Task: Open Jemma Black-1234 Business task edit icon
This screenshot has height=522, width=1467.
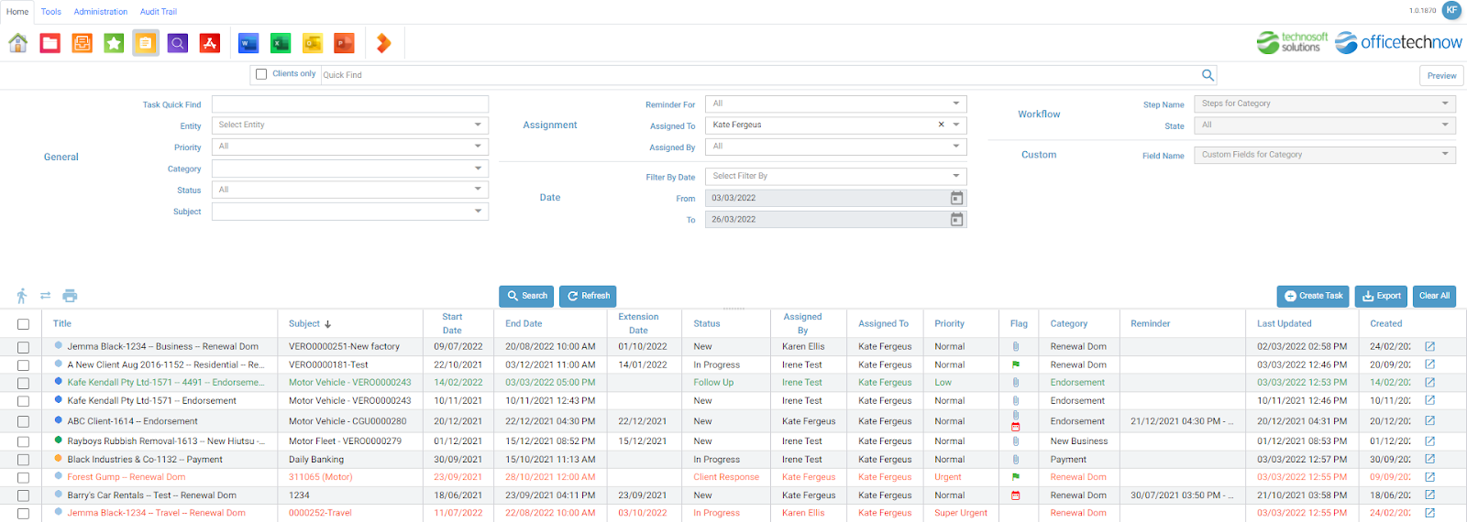Action: click(1429, 346)
